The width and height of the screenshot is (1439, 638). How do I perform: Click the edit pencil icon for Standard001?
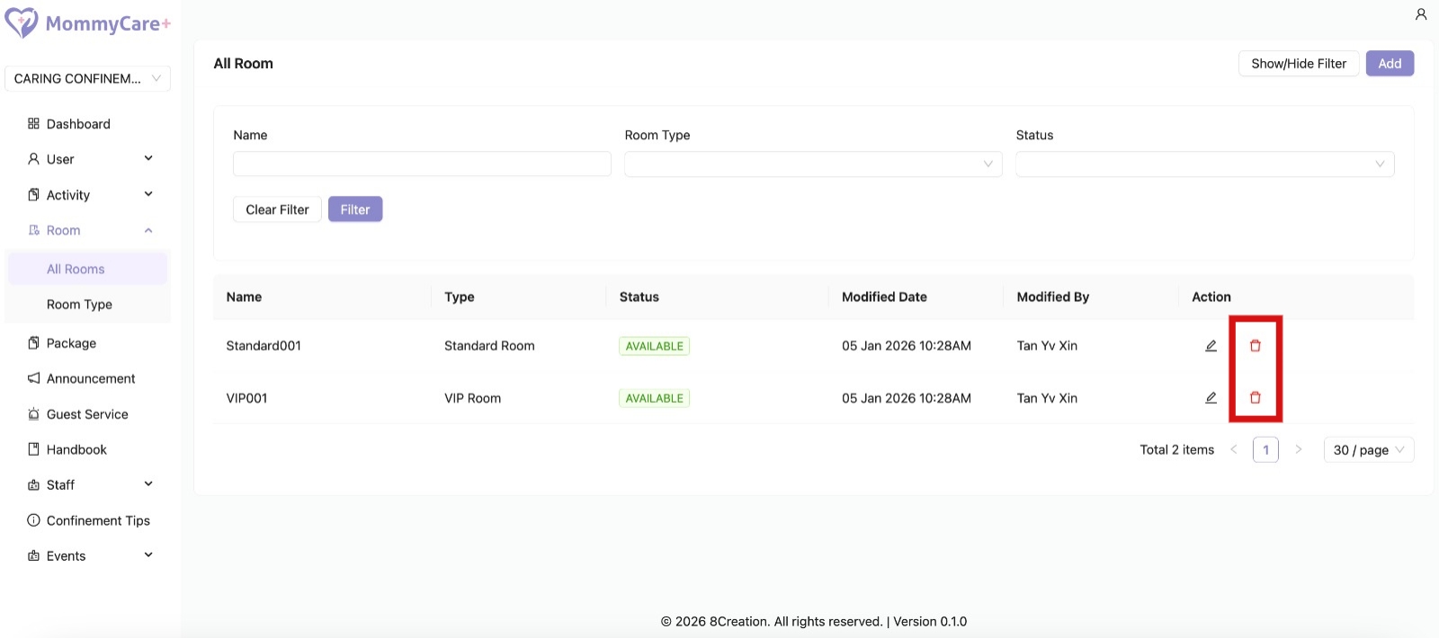point(1211,346)
